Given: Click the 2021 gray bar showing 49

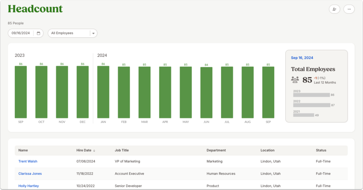Looking at the screenshot, I should [x=304, y=115].
